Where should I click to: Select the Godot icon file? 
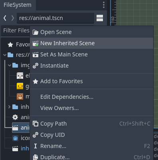pos(15,138)
